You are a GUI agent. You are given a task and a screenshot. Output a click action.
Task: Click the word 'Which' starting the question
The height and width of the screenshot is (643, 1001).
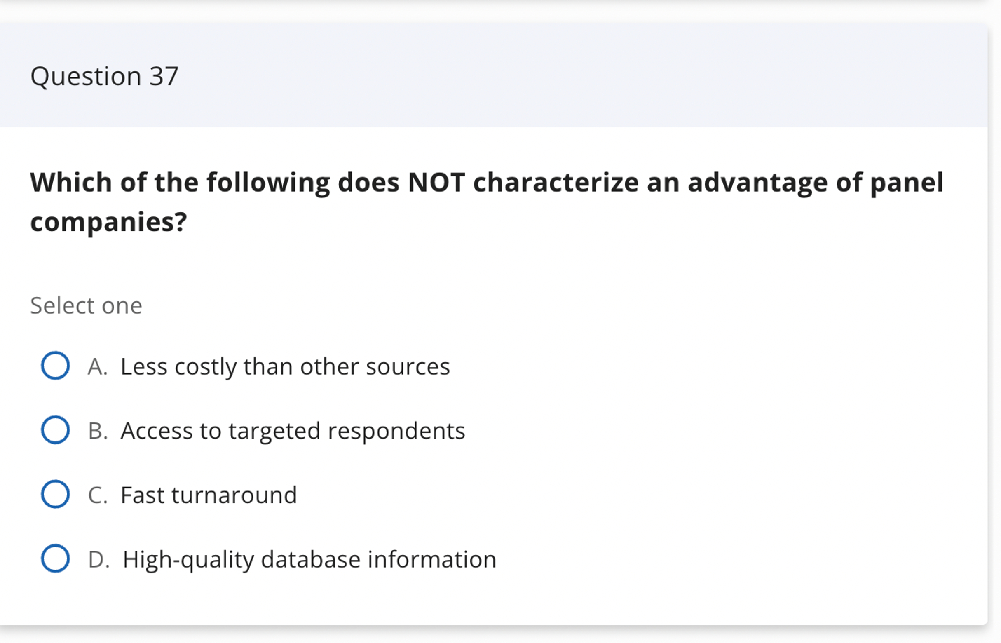tap(71, 183)
